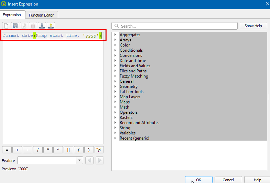Click the new/clear expression icon
This screenshot has width=270, height=183.
[x=6, y=26]
